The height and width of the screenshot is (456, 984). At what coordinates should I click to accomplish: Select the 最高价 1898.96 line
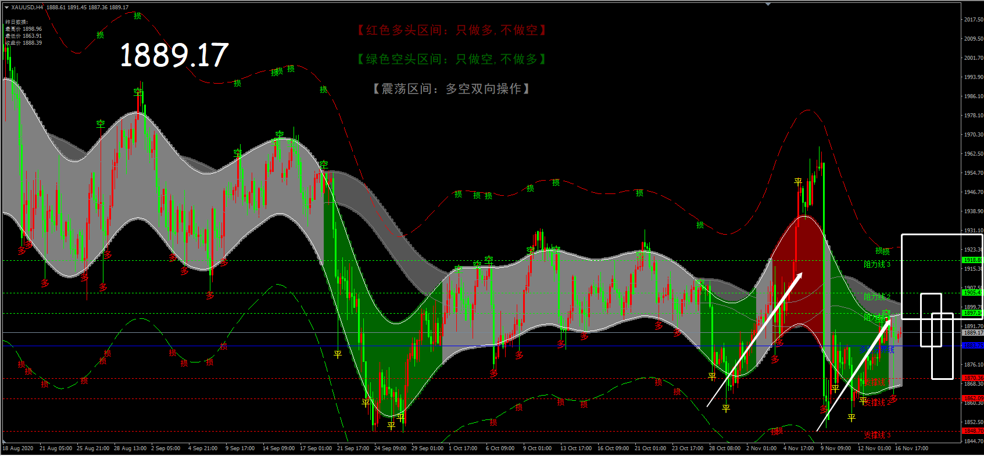24,29
